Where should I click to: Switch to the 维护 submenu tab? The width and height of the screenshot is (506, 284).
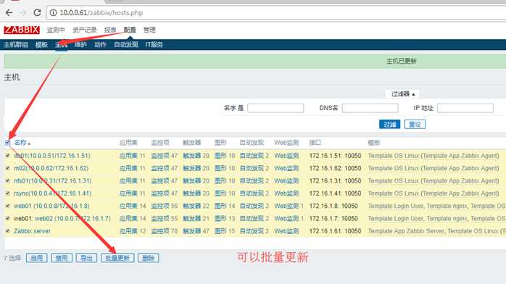click(x=80, y=44)
